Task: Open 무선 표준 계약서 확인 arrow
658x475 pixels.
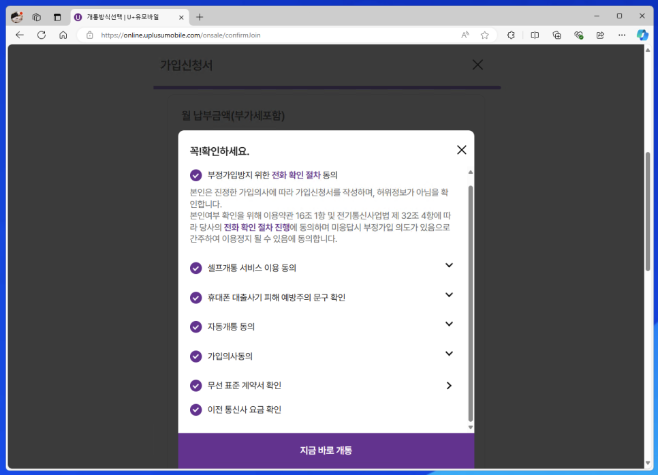Action: coord(449,386)
